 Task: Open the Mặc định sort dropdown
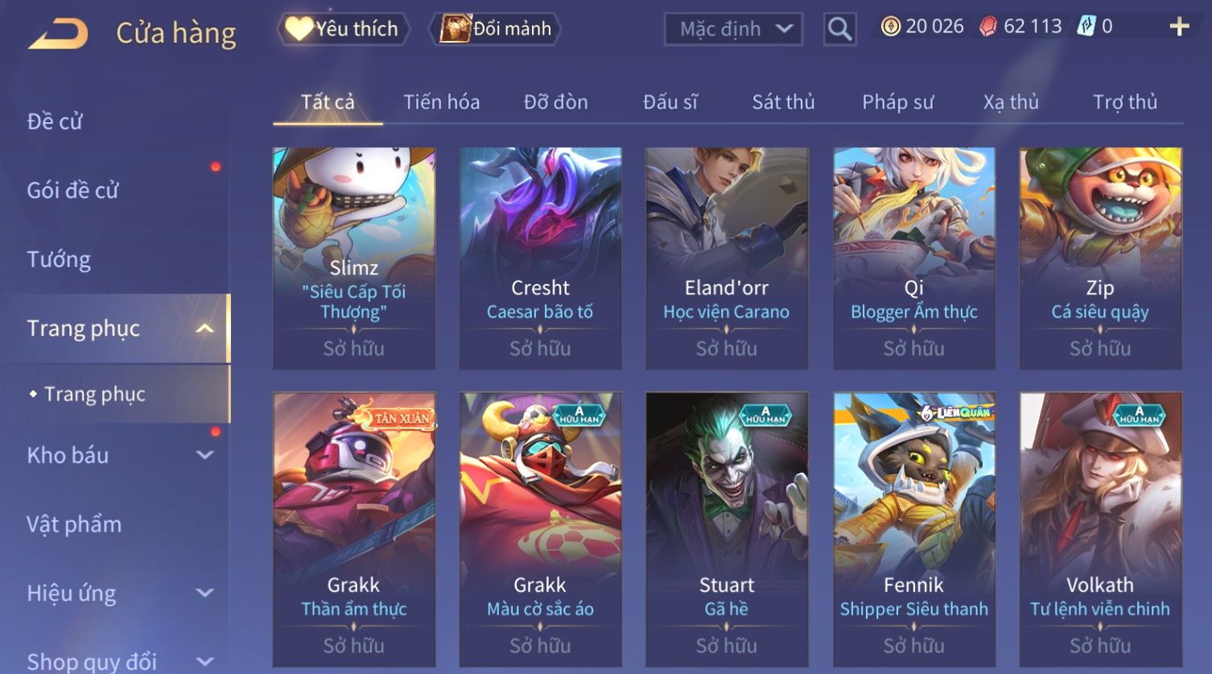coord(733,30)
